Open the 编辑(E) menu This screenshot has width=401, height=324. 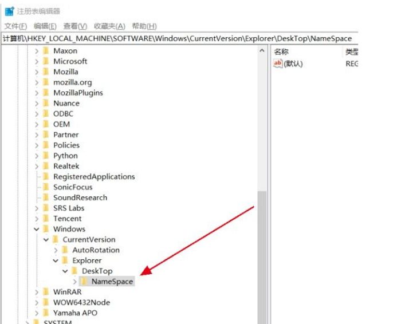pos(45,26)
